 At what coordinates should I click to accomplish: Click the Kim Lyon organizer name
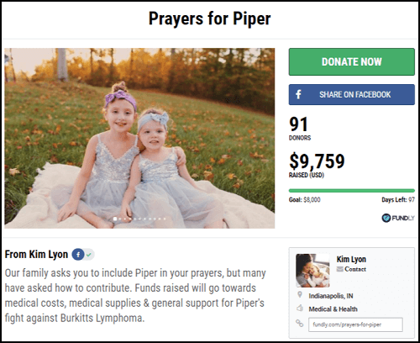[x=351, y=259]
